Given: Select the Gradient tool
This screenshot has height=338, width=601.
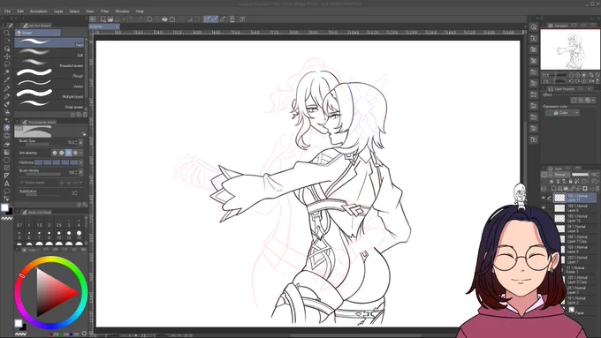Looking at the screenshot, I should (6, 152).
